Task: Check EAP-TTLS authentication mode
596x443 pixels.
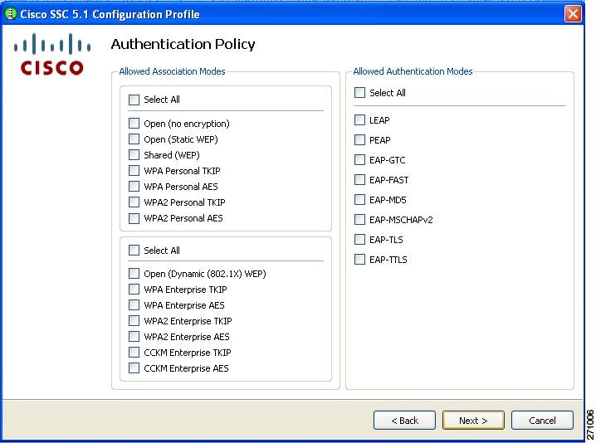Action: pyautogui.click(x=359, y=260)
